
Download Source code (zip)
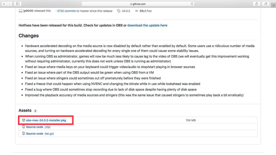(x=38, y=127)
